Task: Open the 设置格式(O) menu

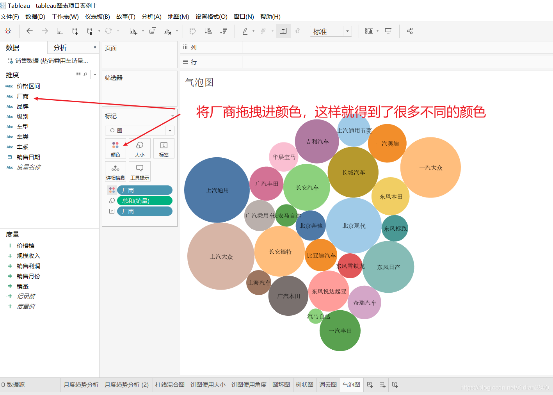Action: pos(212,16)
